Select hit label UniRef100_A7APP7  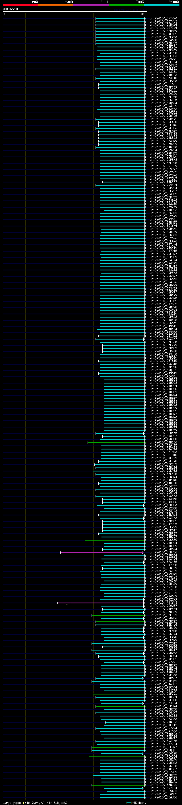[x=163, y=436]
